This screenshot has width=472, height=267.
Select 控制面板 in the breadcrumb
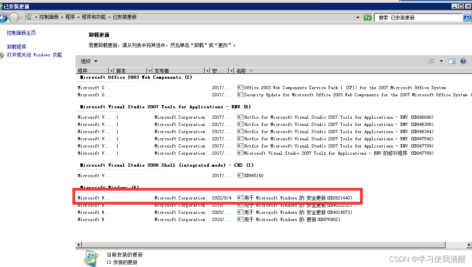pos(49,17)
